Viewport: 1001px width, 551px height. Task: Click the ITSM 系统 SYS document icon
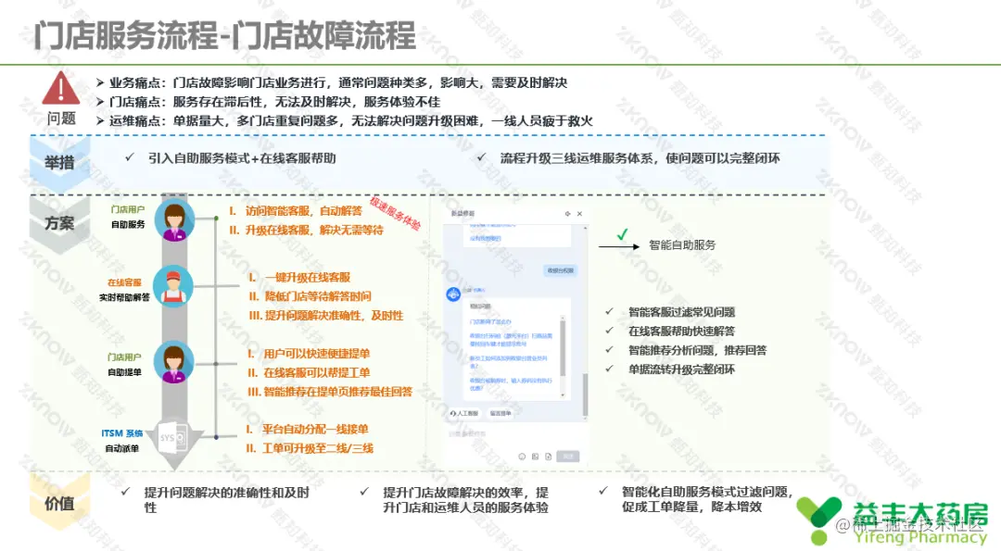point(173,437)
